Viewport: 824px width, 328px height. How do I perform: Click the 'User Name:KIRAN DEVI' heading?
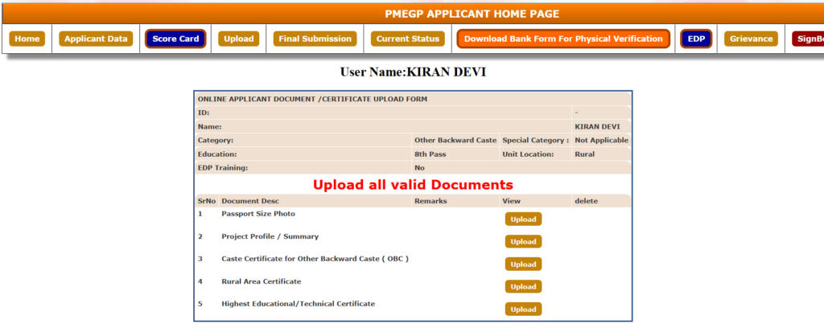pyautogui.click(x=413, y=72)
